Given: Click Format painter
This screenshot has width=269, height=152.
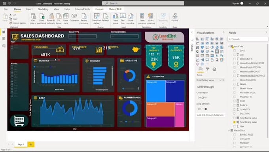Looking at the screenshot, I should coord(18,23).
